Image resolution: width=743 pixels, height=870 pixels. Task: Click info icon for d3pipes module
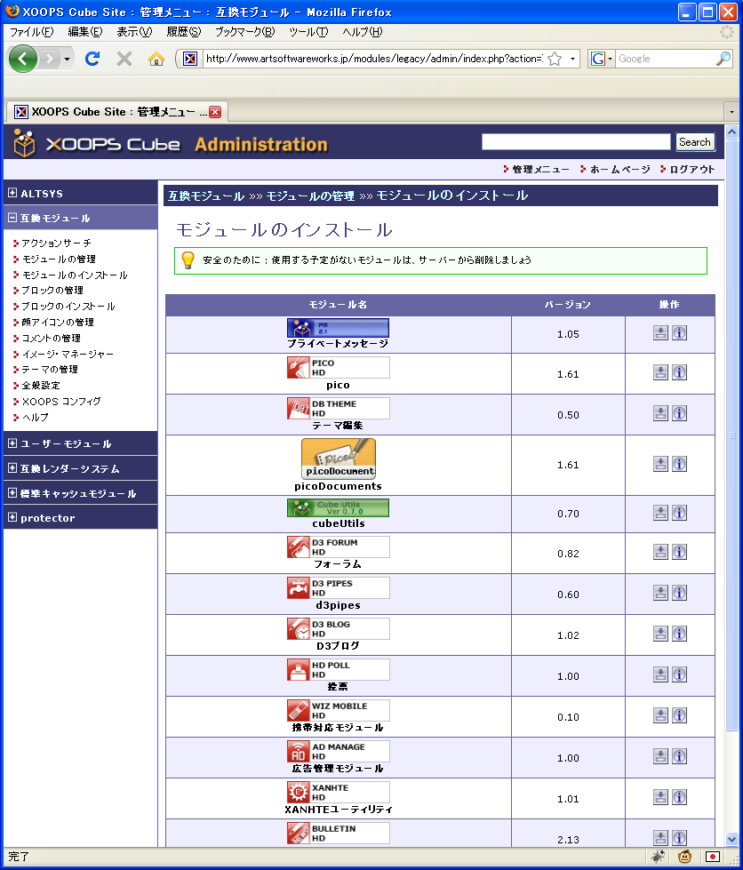click(679, 593)
